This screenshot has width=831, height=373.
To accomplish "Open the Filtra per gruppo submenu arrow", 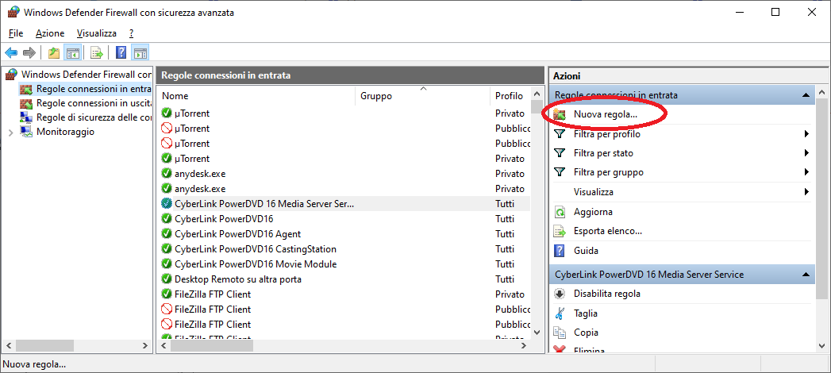I will pos(806,172).
